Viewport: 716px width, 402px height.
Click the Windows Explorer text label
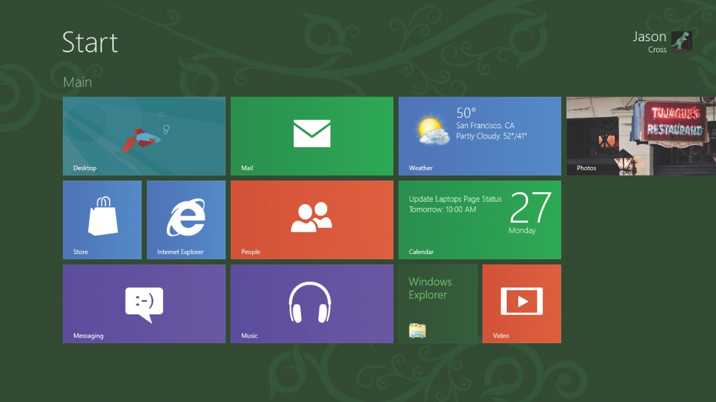430,288
